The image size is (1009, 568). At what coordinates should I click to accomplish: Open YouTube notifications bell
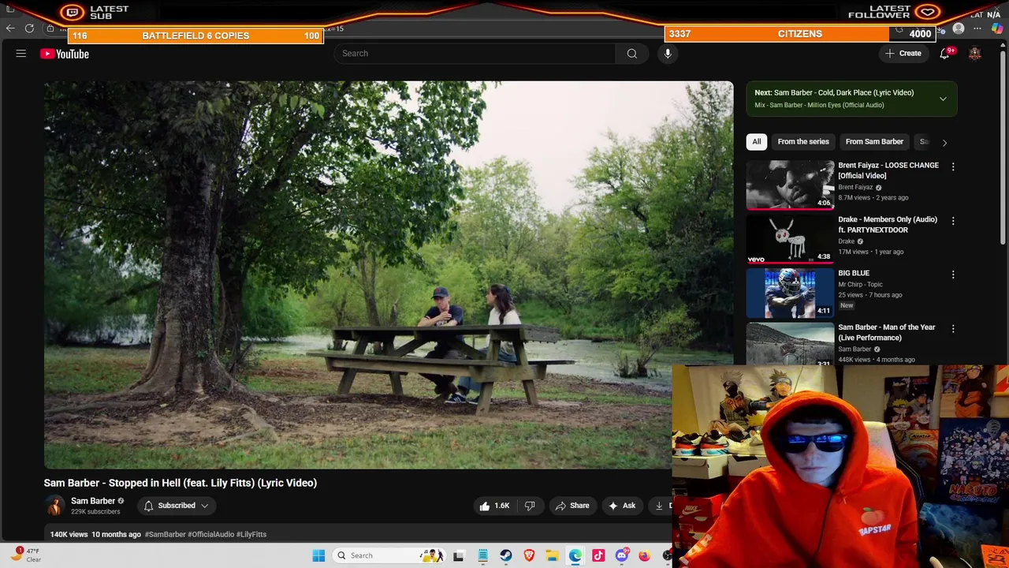pos(944,54)
